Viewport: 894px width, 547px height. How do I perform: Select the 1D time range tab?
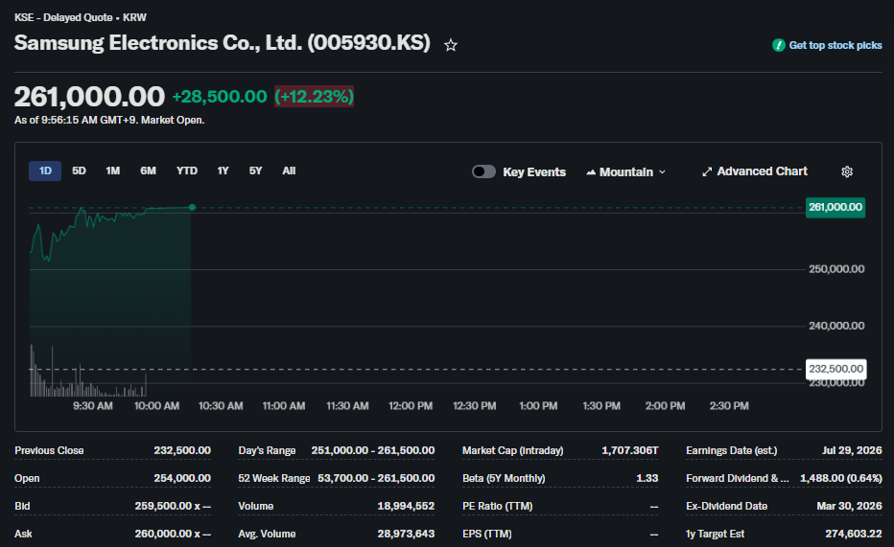pos(45,171)
